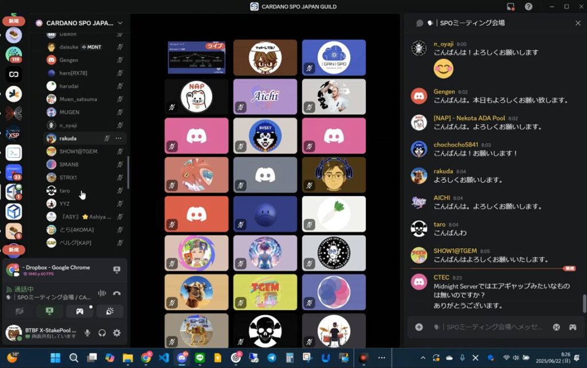Close the SPOミーティング会場 chat panel
The width and height of the screenshot is (587, 368).
click(x=578, y=23)
